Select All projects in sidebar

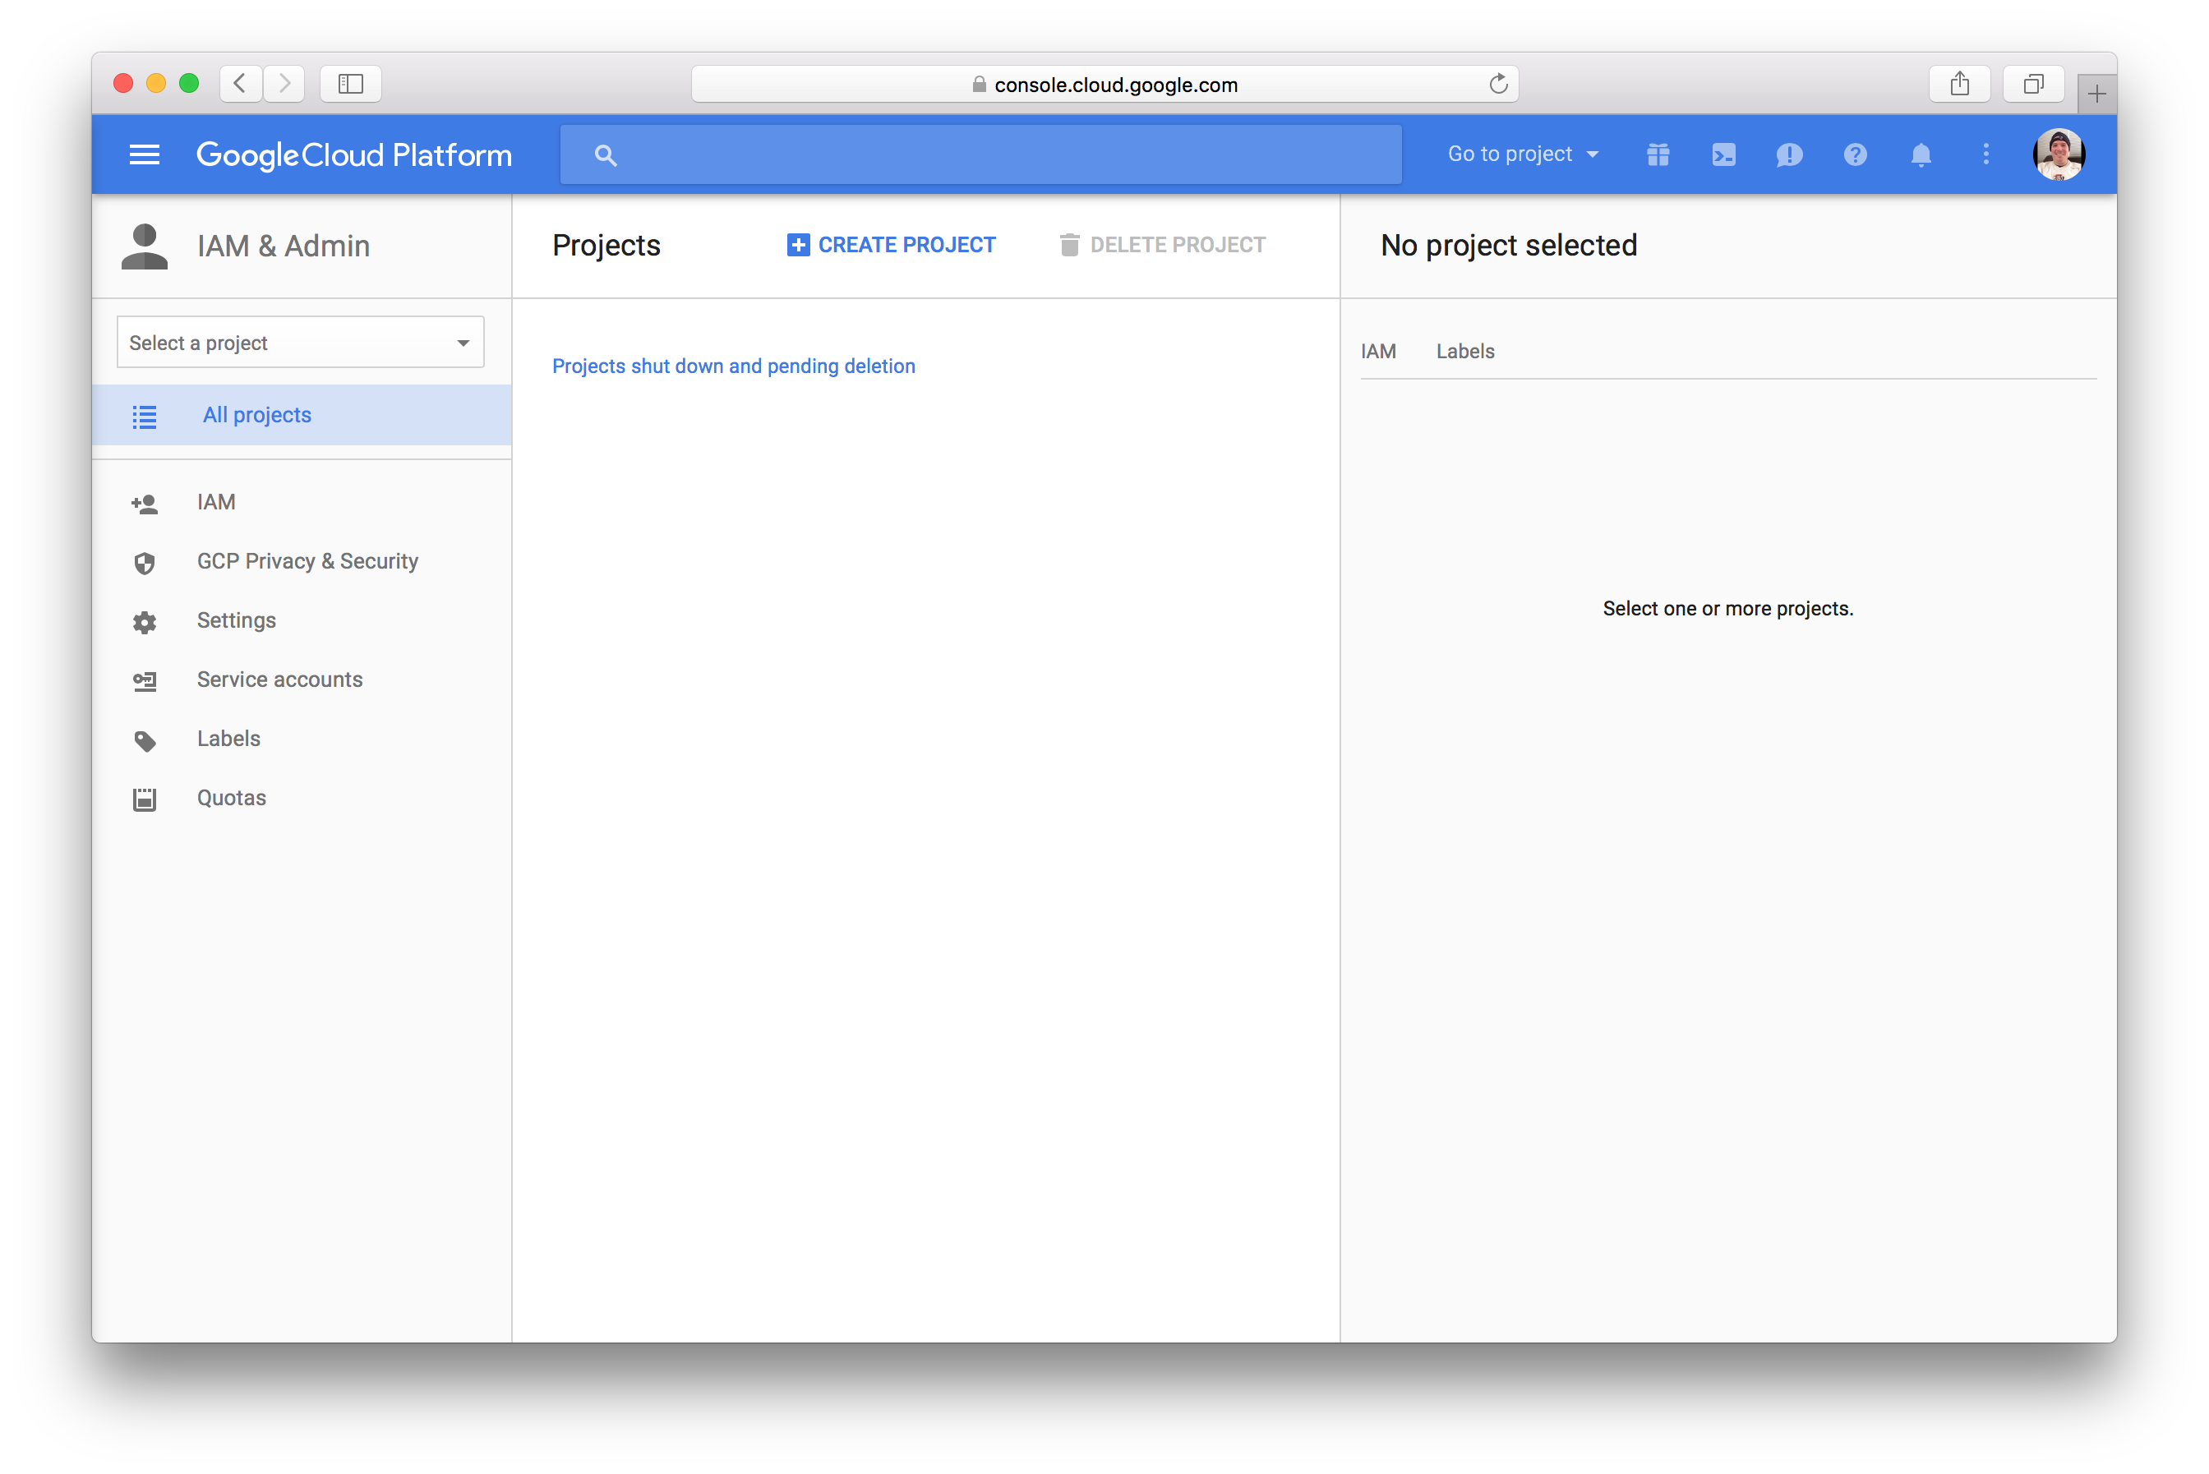[x=256, y=415]
